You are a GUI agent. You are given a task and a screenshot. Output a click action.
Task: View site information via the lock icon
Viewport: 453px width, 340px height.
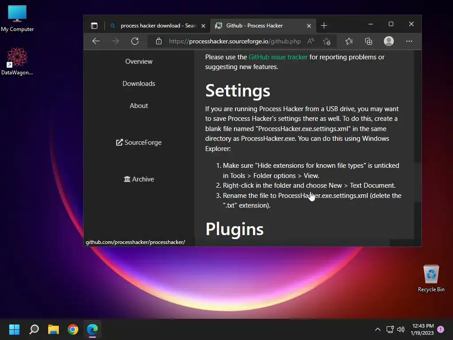(x=159, y=41)
